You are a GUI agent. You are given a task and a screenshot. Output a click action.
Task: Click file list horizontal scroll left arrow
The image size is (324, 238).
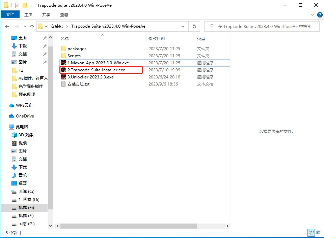click(x=57, y=226)
